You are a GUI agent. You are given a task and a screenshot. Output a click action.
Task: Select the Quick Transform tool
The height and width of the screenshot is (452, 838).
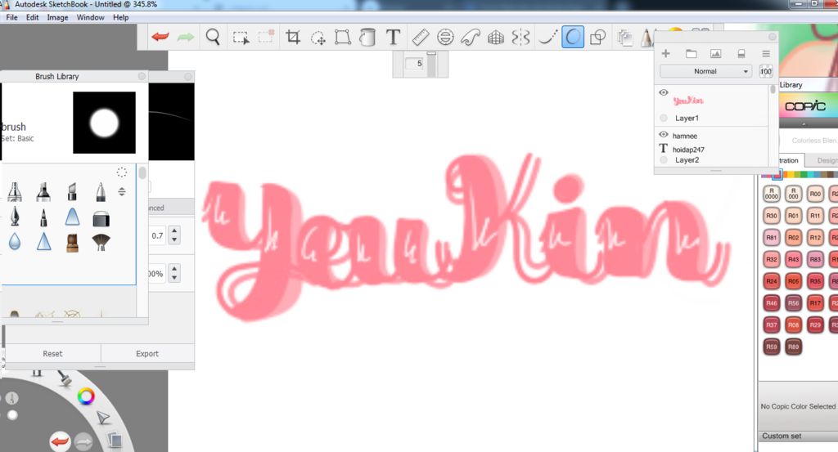pyautogui.click(x=318, y=38)
